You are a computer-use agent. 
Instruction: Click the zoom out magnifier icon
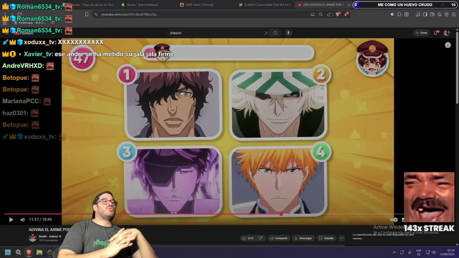(321, 14)
